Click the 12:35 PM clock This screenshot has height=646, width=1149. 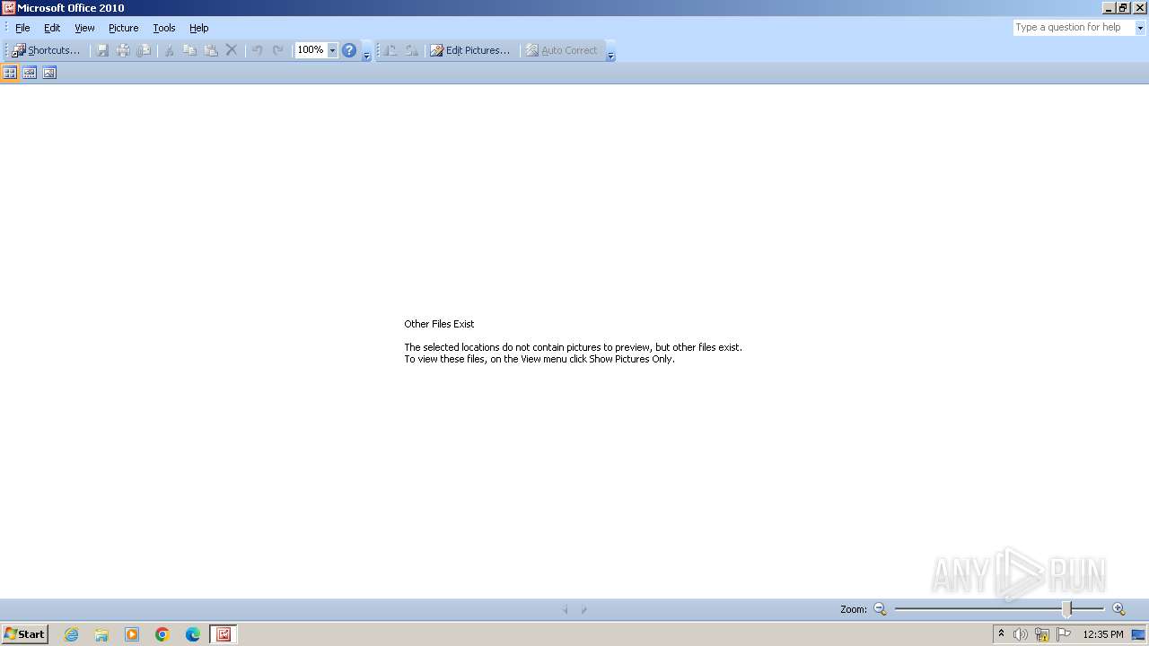tap(1103, 634)
